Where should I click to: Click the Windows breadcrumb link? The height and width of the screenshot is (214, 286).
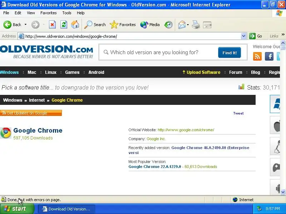(x=13, y=100)
